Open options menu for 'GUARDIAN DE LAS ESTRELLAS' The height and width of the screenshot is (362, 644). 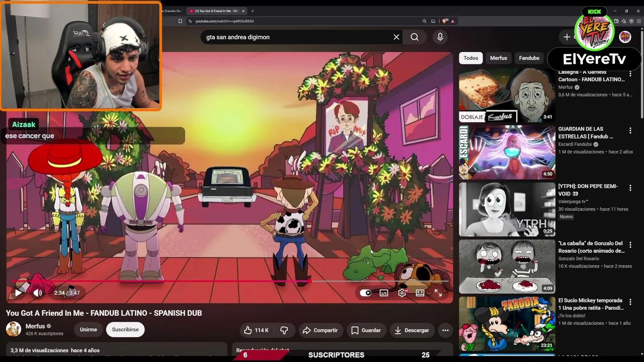click(630, 131)
